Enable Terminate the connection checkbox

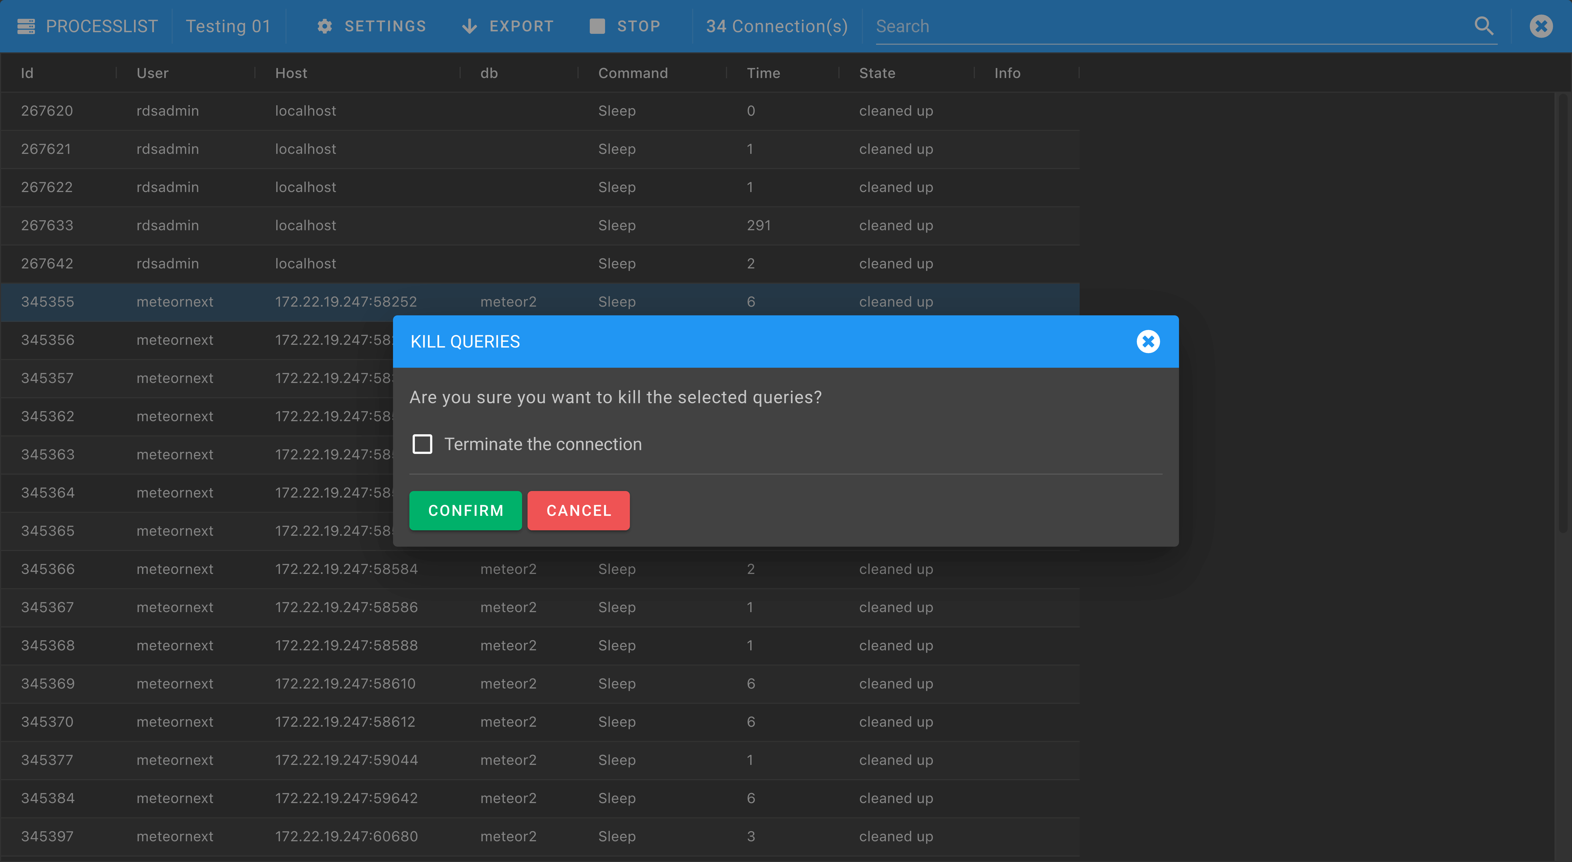[422, 444]
